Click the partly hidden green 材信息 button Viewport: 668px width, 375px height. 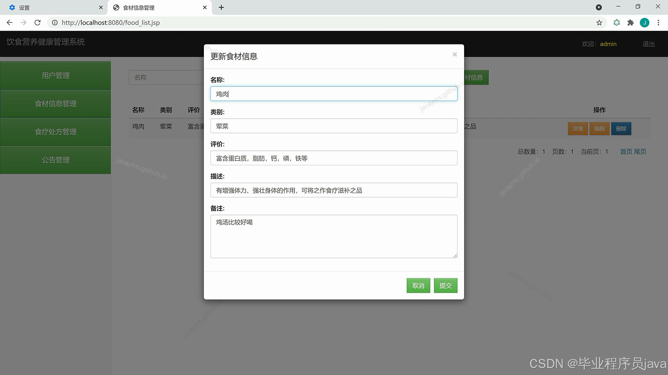point(476,77)
